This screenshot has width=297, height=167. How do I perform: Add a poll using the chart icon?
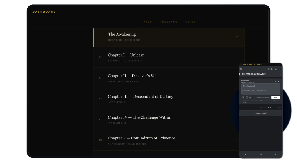pos(250,97)
